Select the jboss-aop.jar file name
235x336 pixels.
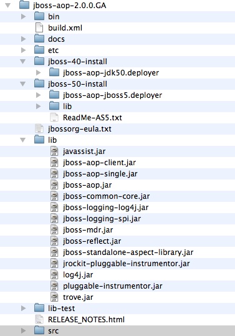[x=87, y=185]
